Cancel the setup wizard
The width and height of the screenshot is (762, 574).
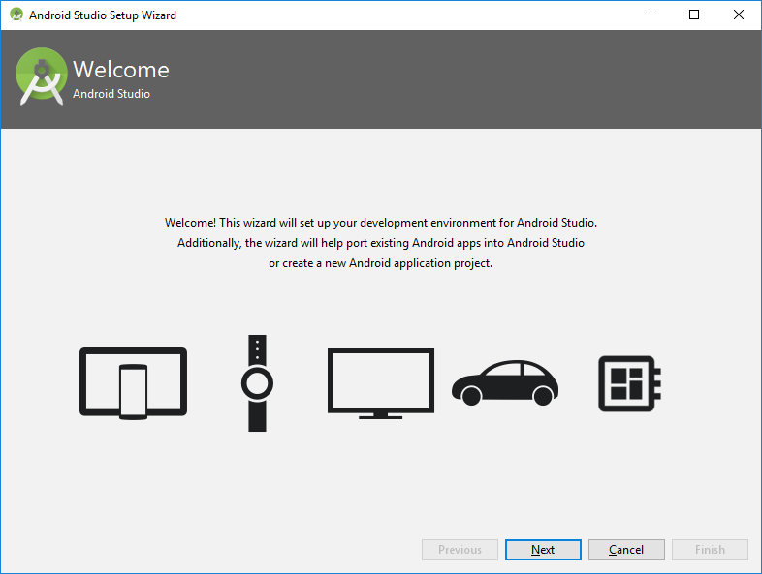click(x=626, y=550)
